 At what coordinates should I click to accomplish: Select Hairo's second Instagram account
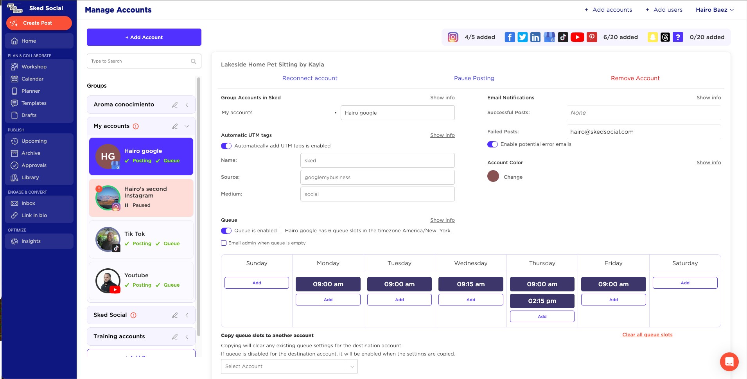141,198
